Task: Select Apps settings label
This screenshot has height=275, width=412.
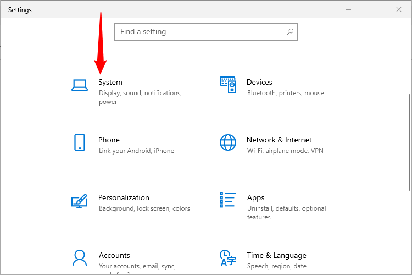Action: coord(255,197)
